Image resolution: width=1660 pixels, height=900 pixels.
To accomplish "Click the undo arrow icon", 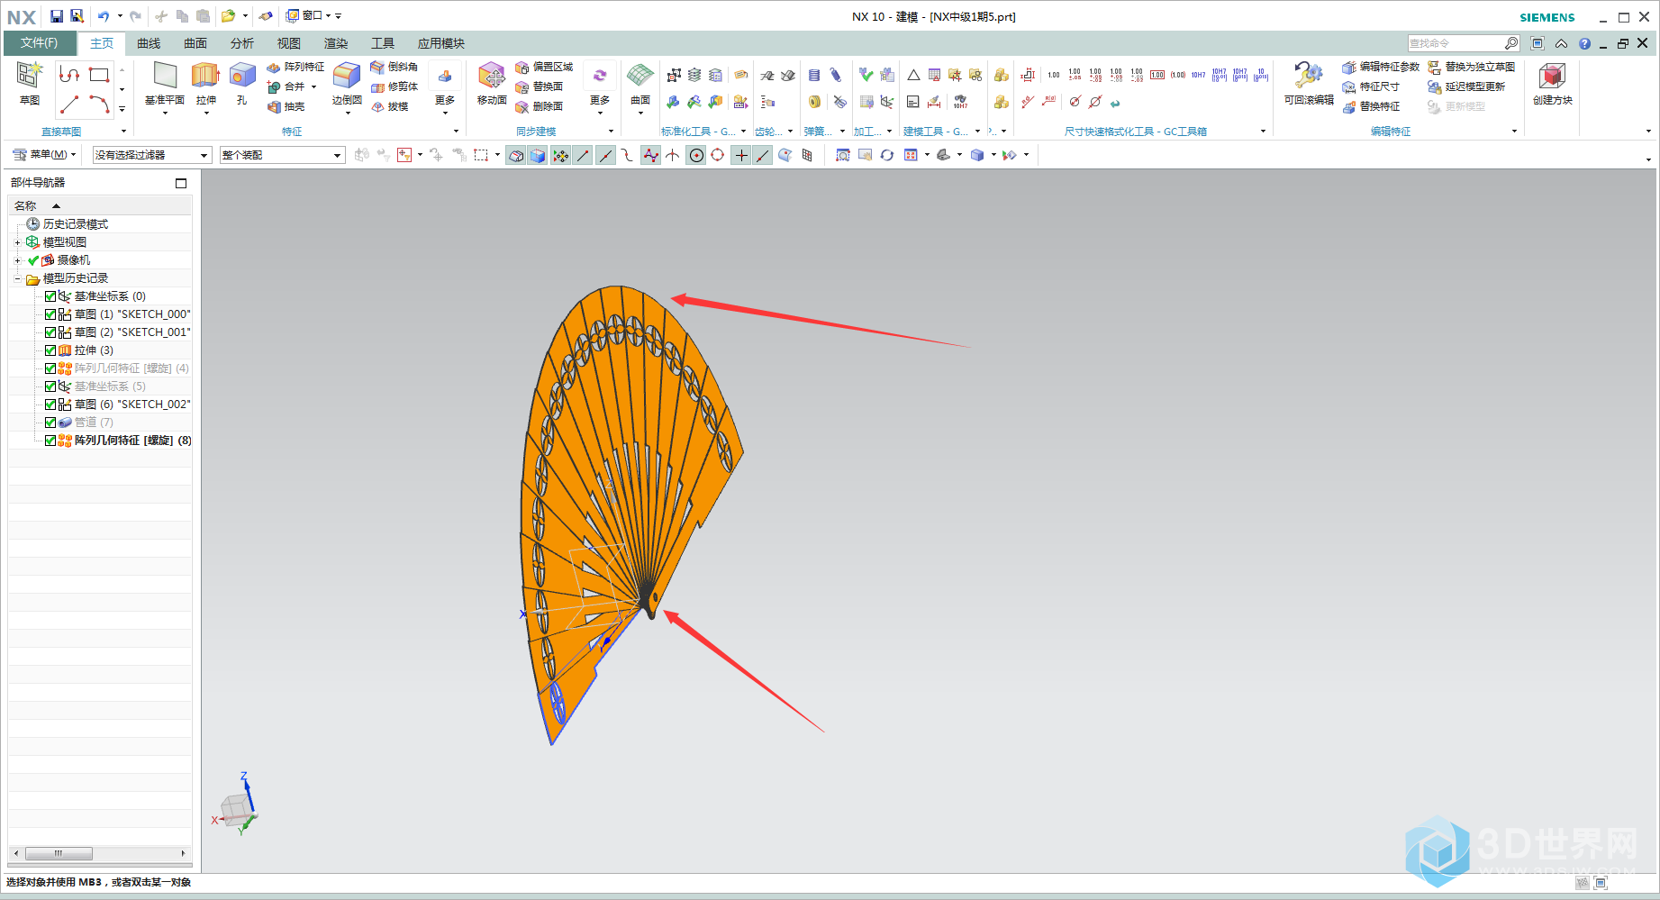I will [x=104, y=16].
